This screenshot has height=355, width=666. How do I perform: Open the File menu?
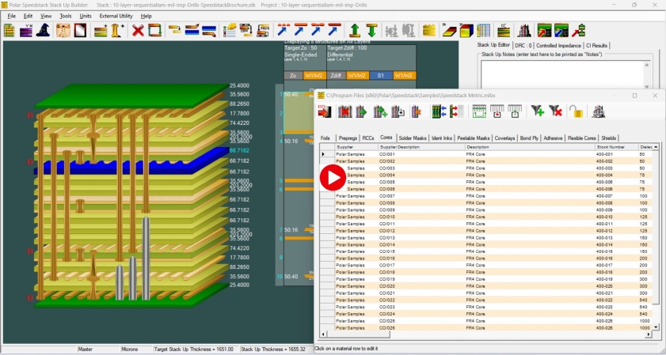click(x=11, y=16)
